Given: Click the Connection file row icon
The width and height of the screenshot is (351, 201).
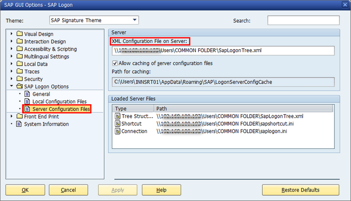Looking at the screenshot, I should click(x=117, y=131).
